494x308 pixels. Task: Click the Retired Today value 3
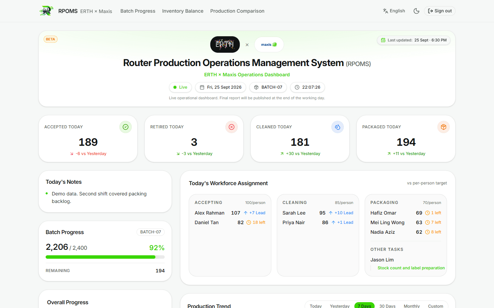(x=194, y=142)
